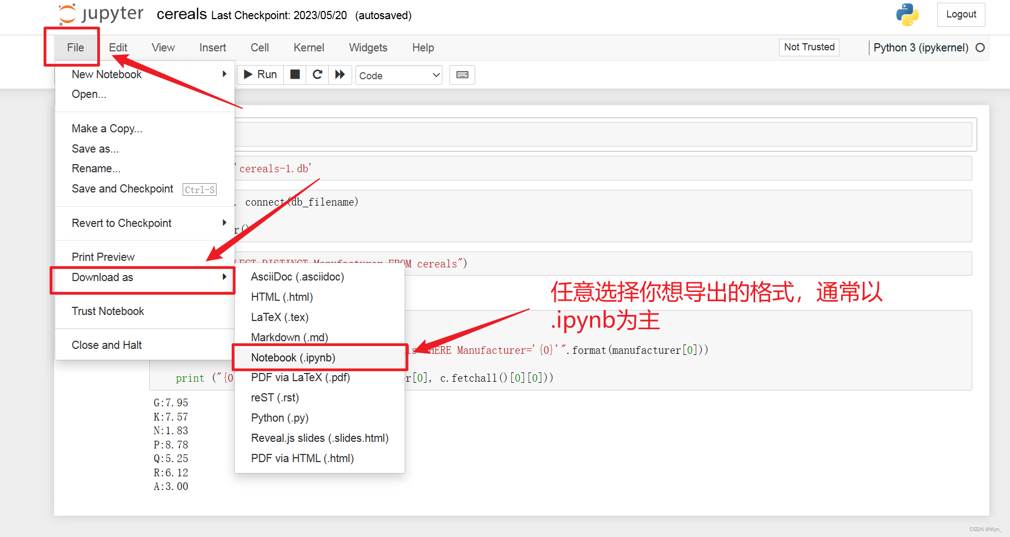This screenshot has width=1010, height=537.
Task: Download as PDF via HTML (.html)
Action: pyautogui.click(x=319, y=458)
